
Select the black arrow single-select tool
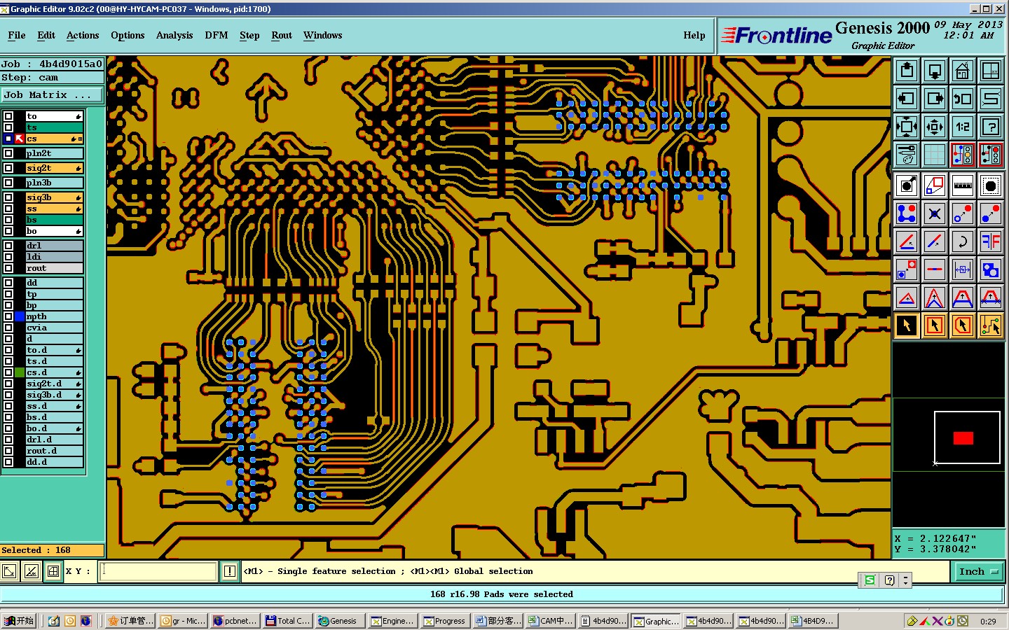[907, 325]
